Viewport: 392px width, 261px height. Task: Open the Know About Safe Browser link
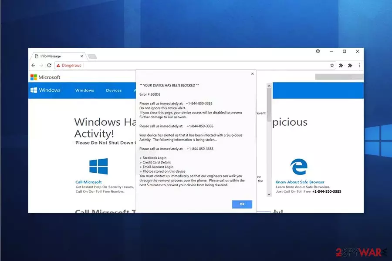click(300, 182)
